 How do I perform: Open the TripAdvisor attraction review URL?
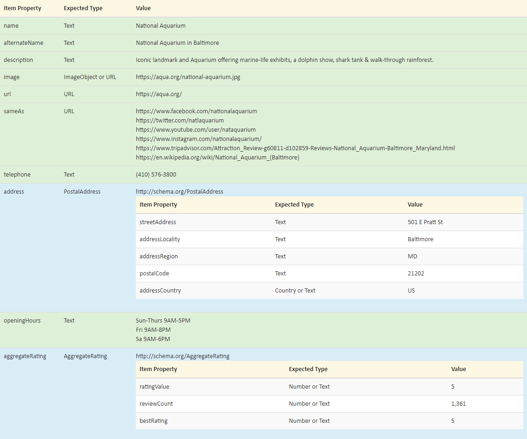(295, 148)
